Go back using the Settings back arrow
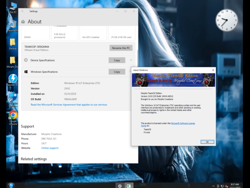 click(22, 11)
